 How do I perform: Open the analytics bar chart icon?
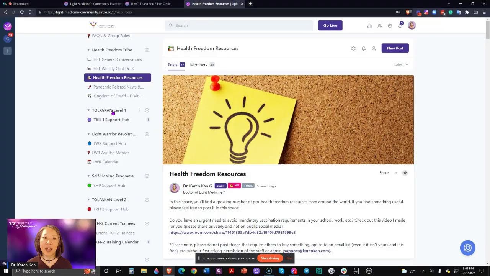[x=369, y=26]
